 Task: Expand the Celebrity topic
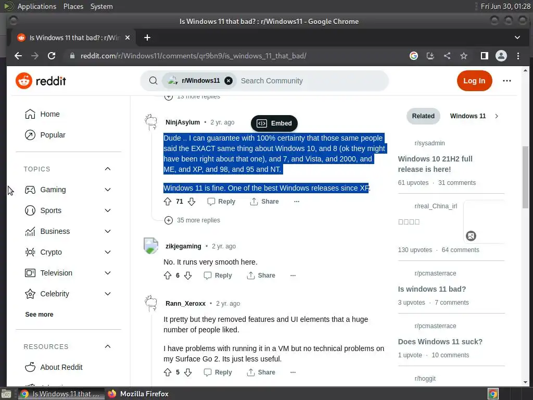[108, 294]
